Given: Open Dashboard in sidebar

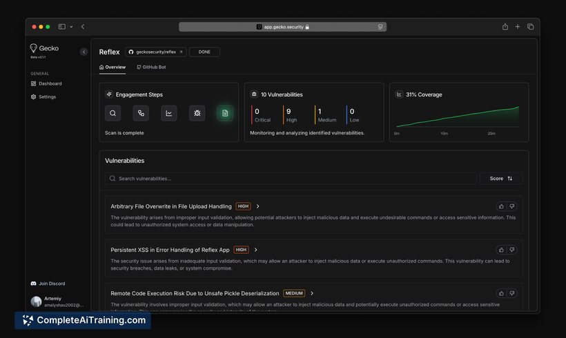Looking at the screenshot, I should [x=46, y=83].
